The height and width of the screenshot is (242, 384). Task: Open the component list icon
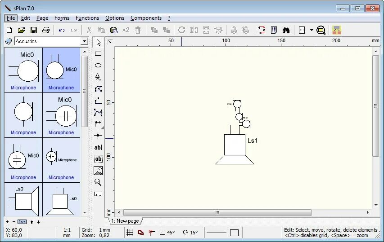[x=274, y=30]
